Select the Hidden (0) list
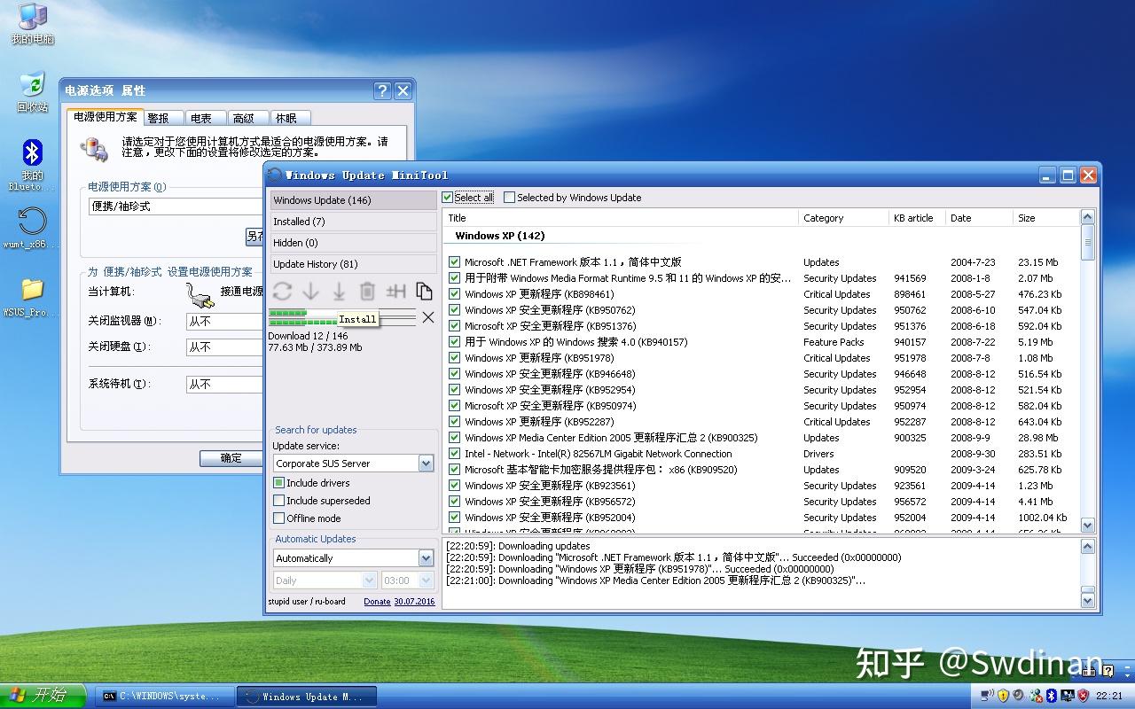This screenshot has height=709, width=1135. [x=353, y=243]
